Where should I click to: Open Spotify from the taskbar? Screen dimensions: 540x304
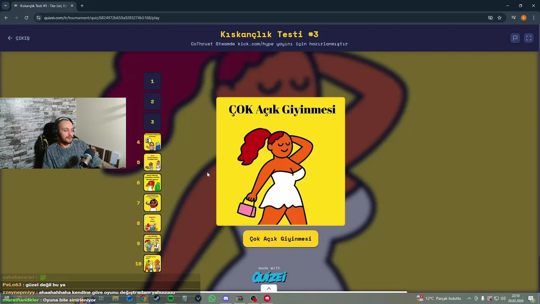(170, 299)
